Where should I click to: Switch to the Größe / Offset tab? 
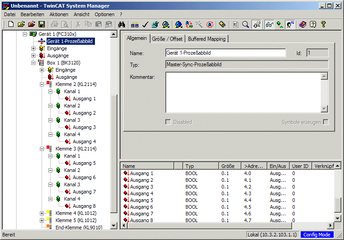pos(167,39)
